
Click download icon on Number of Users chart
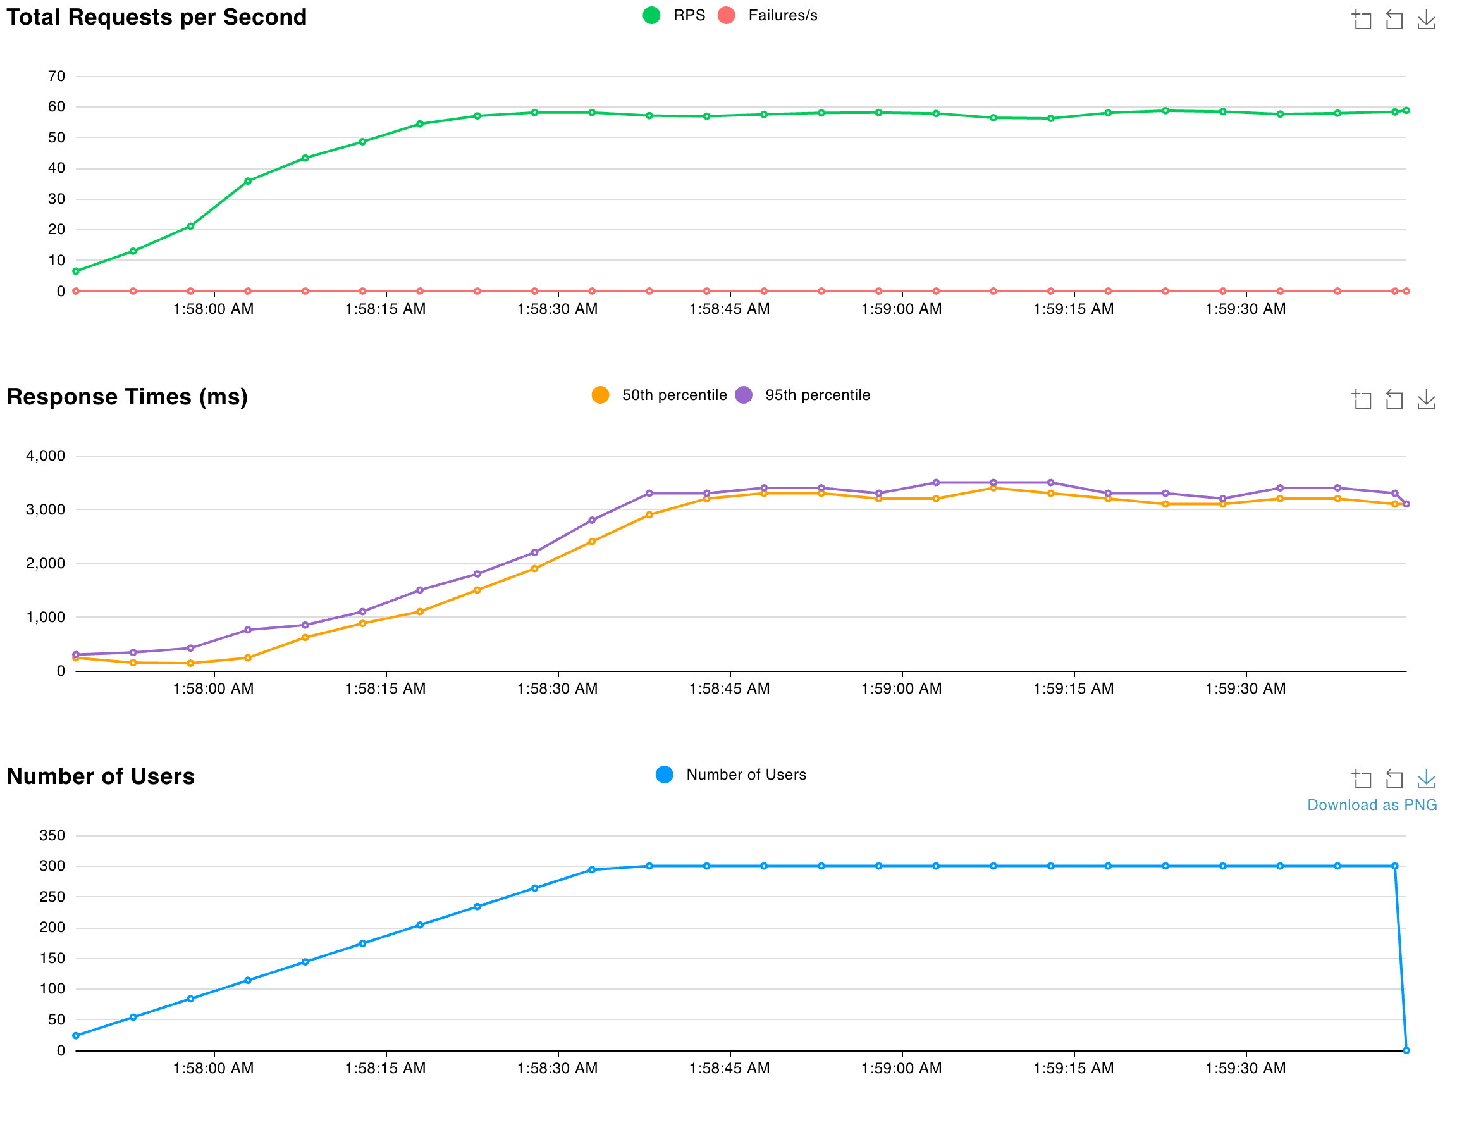click(1425, 778)
